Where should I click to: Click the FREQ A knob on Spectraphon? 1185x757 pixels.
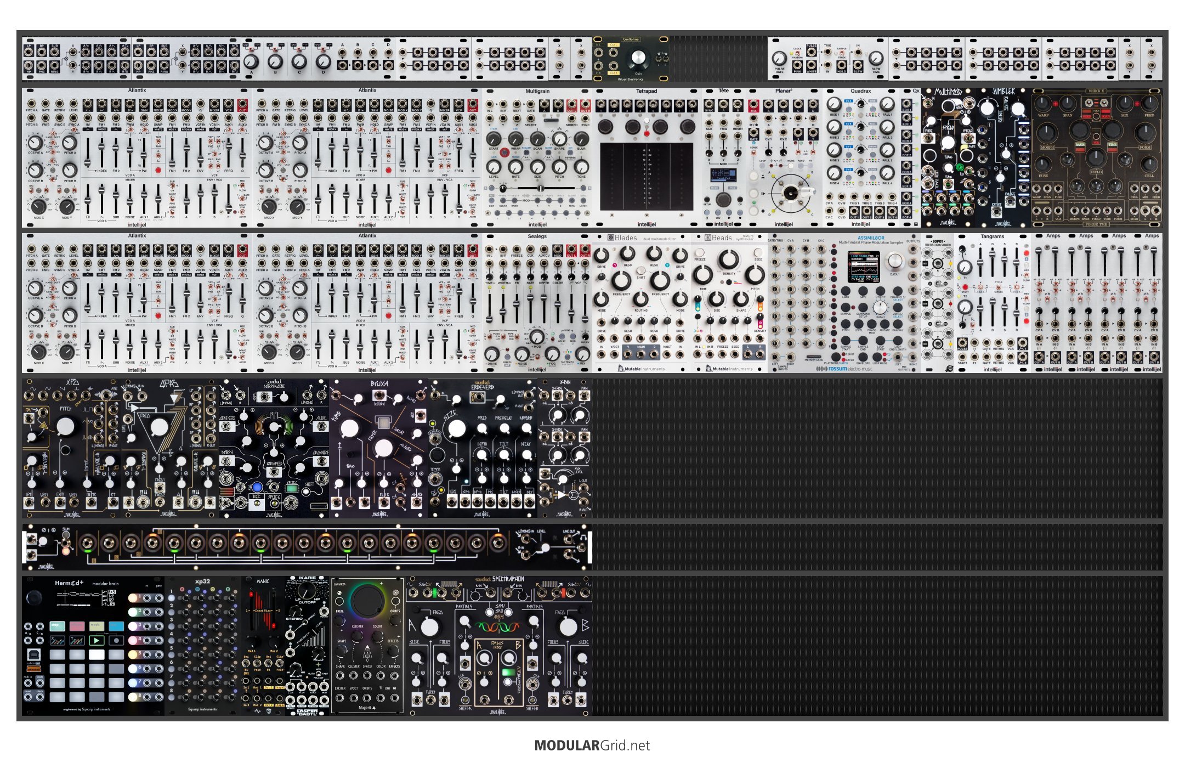tap(429, 626)
